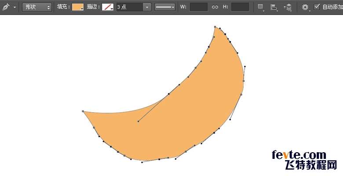Viewport: 343px width, 176px height.
Task: Click the W width input field
Action: click(x=198, y=7)
